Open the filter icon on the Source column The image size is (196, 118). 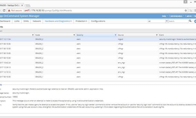click(157, 35)
